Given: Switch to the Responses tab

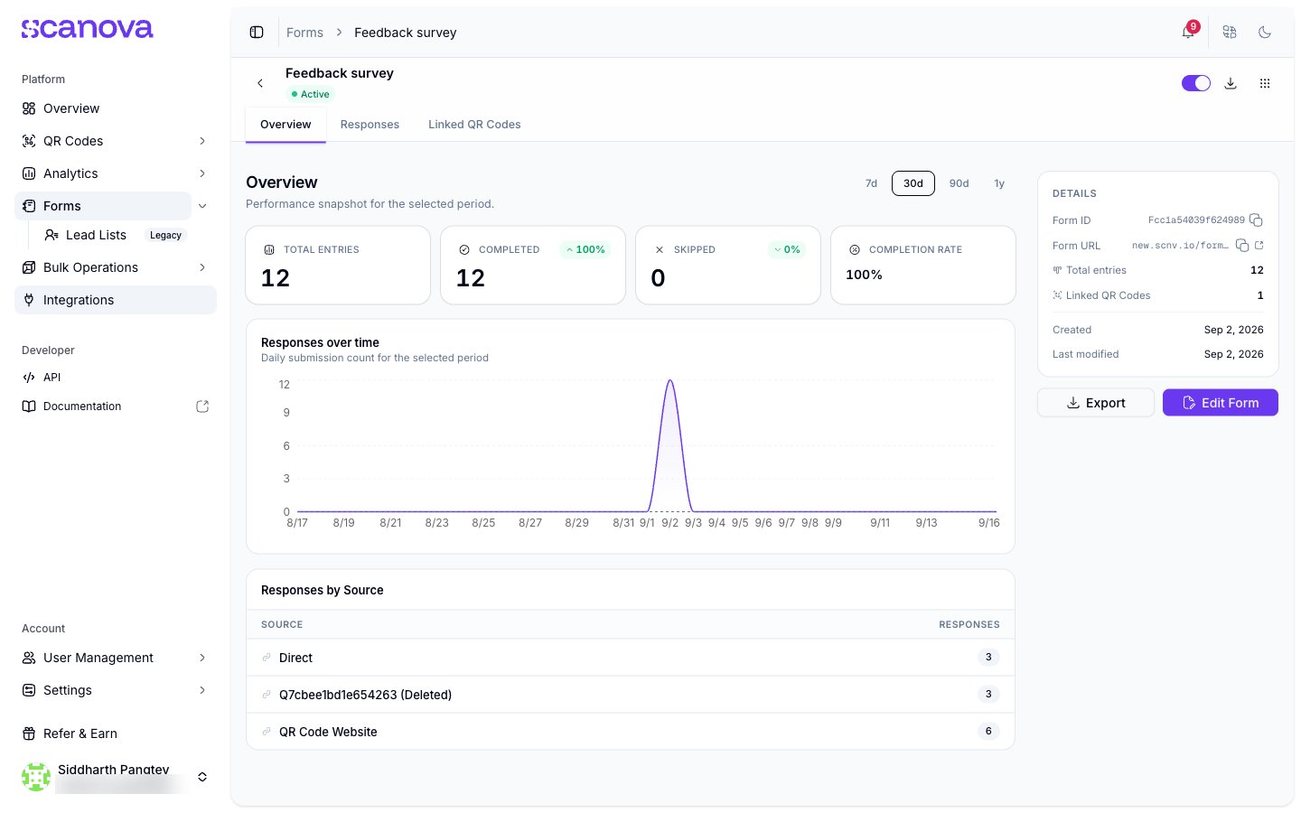Looking at the screenshot, I should [370, 125].
